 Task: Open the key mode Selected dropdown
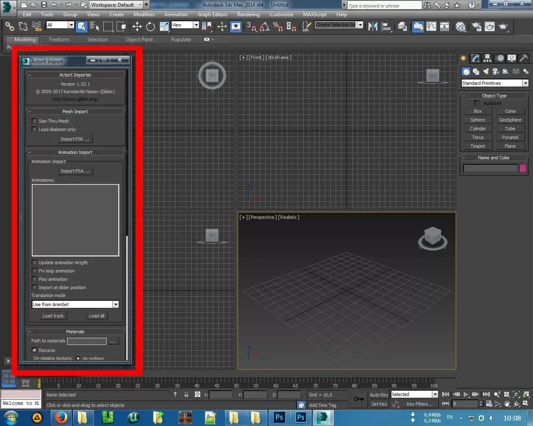[x=414, y=394]
